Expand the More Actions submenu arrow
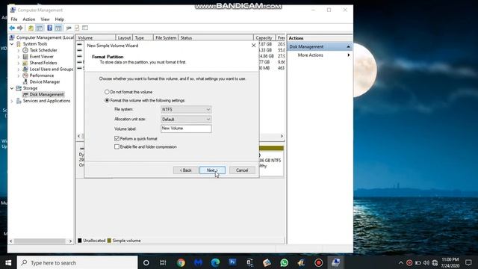The width and height of the screenshot is (478, 269). coord(349,55)
